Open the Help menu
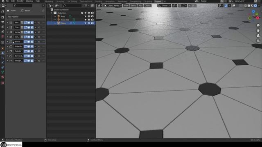Image resolution: width=262 pixels, height=147 pixels. [x=38, y=1]
